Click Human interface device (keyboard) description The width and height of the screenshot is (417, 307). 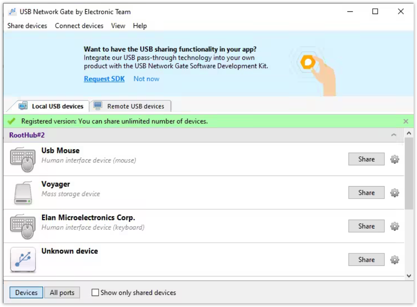(x=93, y=227)
